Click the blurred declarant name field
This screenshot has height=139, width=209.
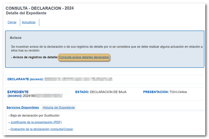[78, 79]
